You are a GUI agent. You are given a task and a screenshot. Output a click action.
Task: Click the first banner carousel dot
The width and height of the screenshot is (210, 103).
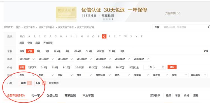point(104,19)
